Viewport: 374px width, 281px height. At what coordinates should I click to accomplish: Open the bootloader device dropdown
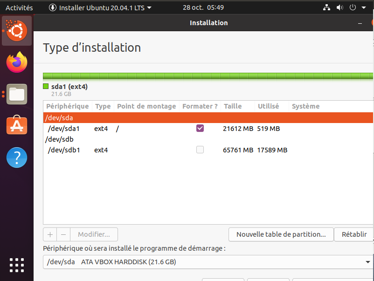208,262
